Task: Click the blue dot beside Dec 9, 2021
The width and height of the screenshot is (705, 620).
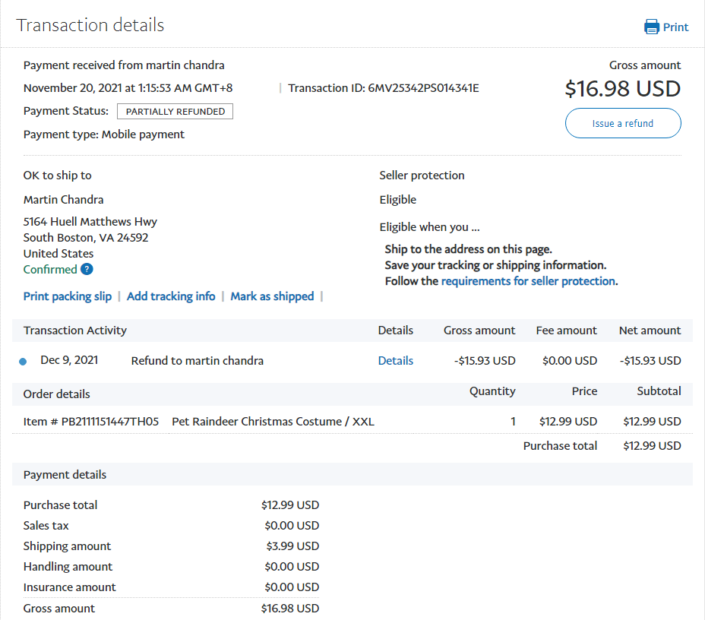Action: (23, 362)
